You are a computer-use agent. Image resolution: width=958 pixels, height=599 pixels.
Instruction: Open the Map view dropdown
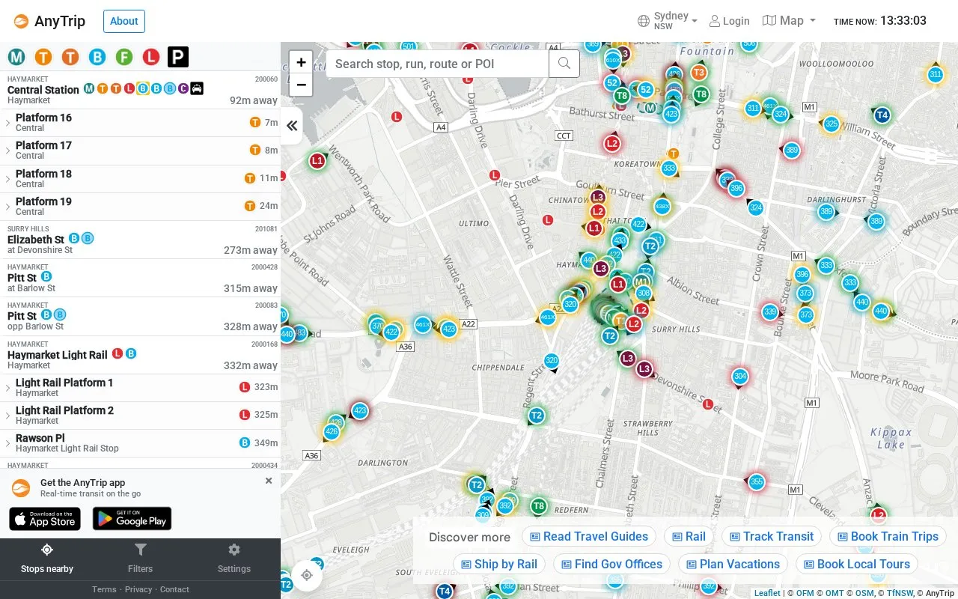tap(789, 21)
